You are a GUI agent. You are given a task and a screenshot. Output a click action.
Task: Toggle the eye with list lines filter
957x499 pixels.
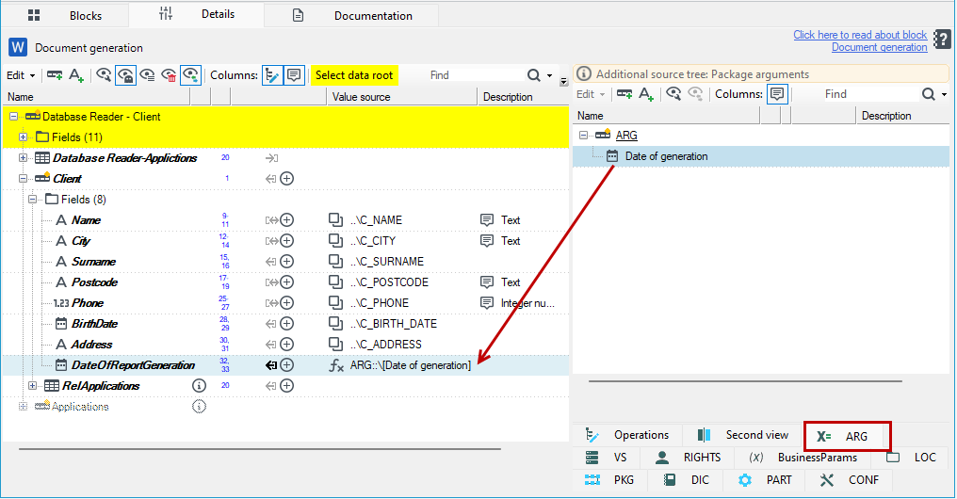(147, 75)
